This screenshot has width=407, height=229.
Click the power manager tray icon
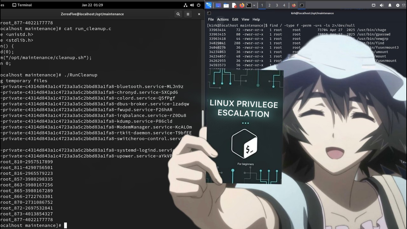coord(398,5)
